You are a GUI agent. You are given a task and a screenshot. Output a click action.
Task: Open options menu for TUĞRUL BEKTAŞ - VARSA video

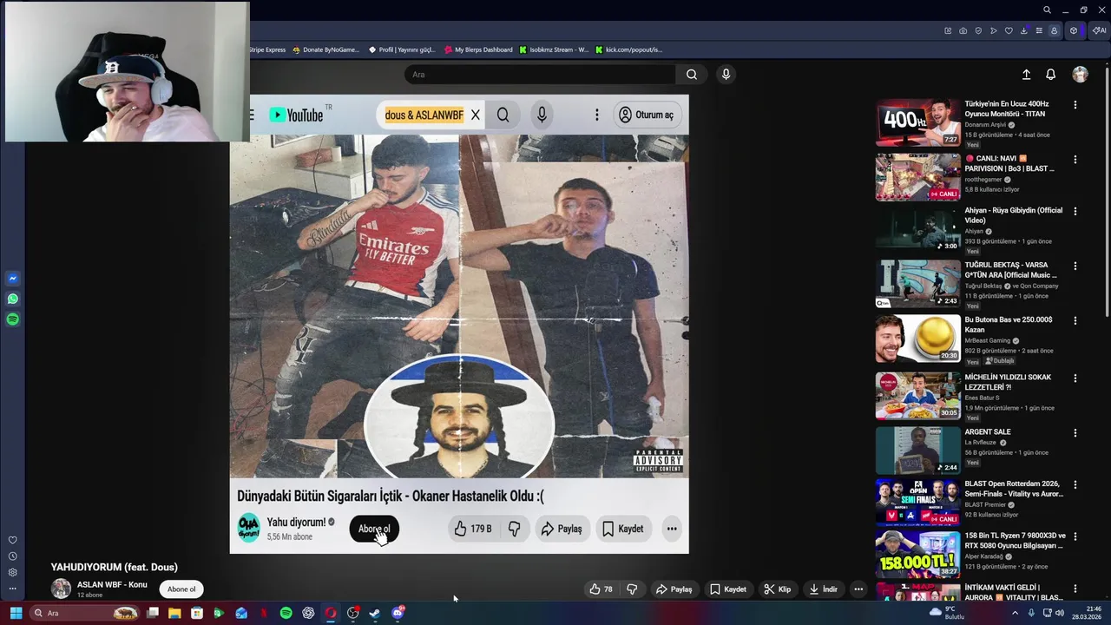pyautogui.click(x=1075, y=266)
